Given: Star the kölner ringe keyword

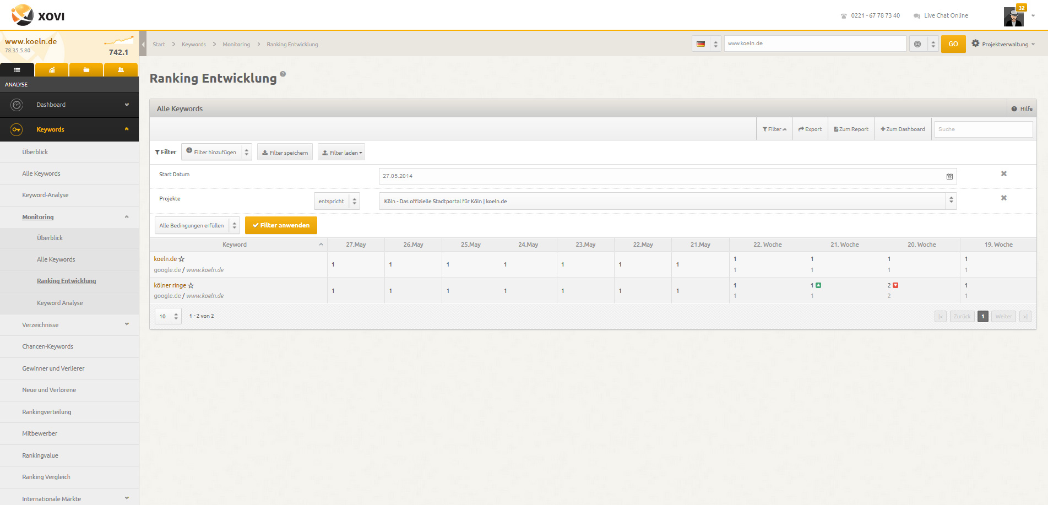Looking at the screenshot, I should pyautogui.click(x=191, y=286).
